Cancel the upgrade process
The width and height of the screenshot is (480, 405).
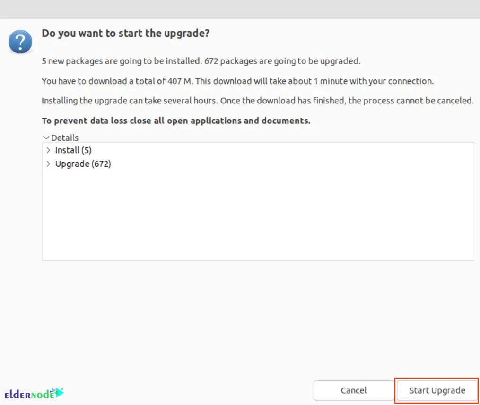coord(353,390)
